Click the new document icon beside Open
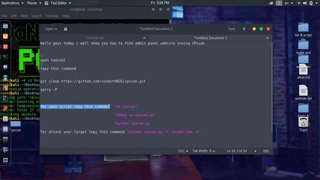 [x=65, y=29]
